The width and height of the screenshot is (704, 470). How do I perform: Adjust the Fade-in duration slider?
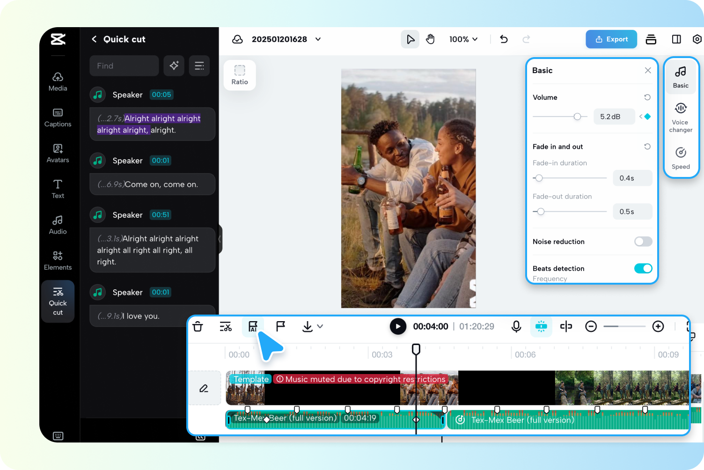pos(539,178)
